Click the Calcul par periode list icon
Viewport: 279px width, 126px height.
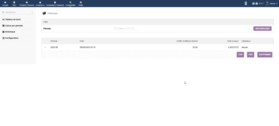pos(3,26)
